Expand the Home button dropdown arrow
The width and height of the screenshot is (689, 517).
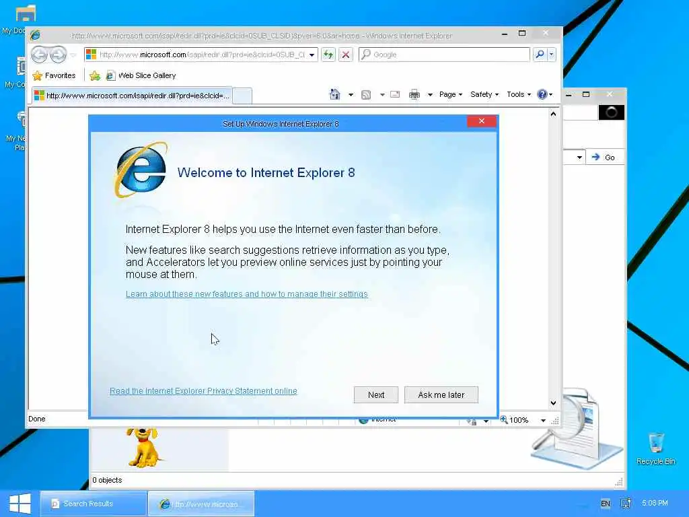point(351,94)
